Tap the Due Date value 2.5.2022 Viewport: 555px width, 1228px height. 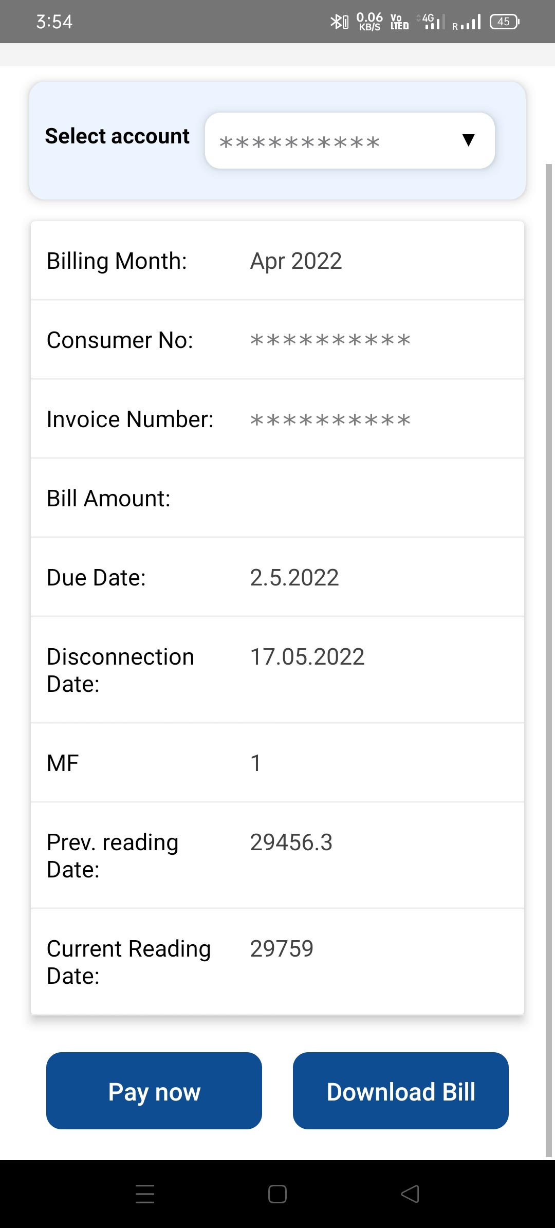(x=294, y=578)
